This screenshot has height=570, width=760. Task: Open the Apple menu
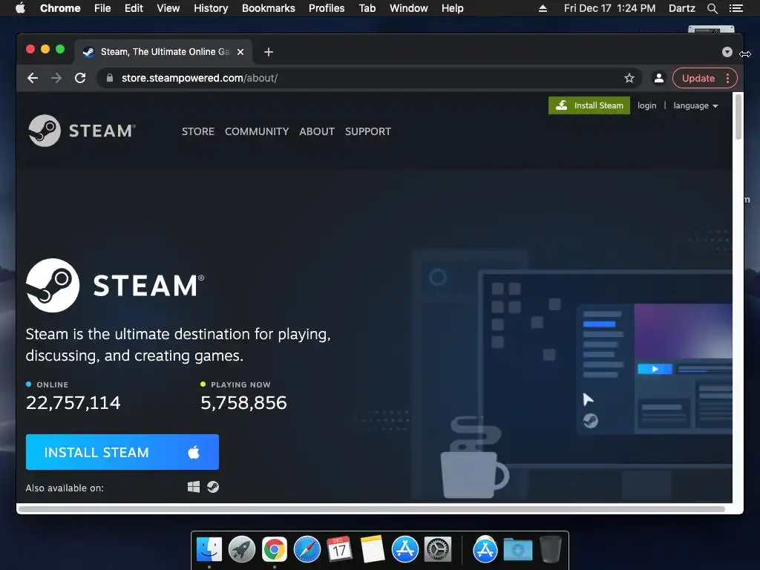(20, 8)
